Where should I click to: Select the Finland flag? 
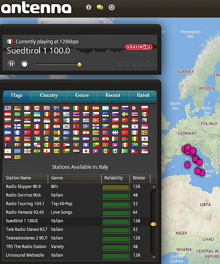(17, 127)
